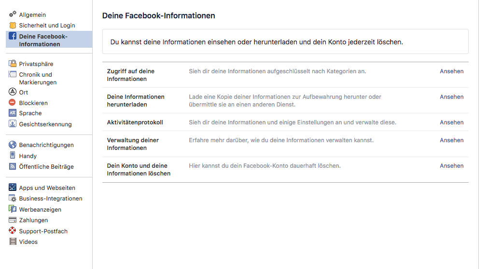Open Gesichtserkennung settings
The width and height of the screenshot is (501, 269).
tap(45, 124)
